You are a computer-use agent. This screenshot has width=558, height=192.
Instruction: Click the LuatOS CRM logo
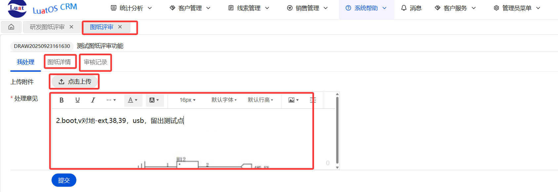tap(42, 9)
